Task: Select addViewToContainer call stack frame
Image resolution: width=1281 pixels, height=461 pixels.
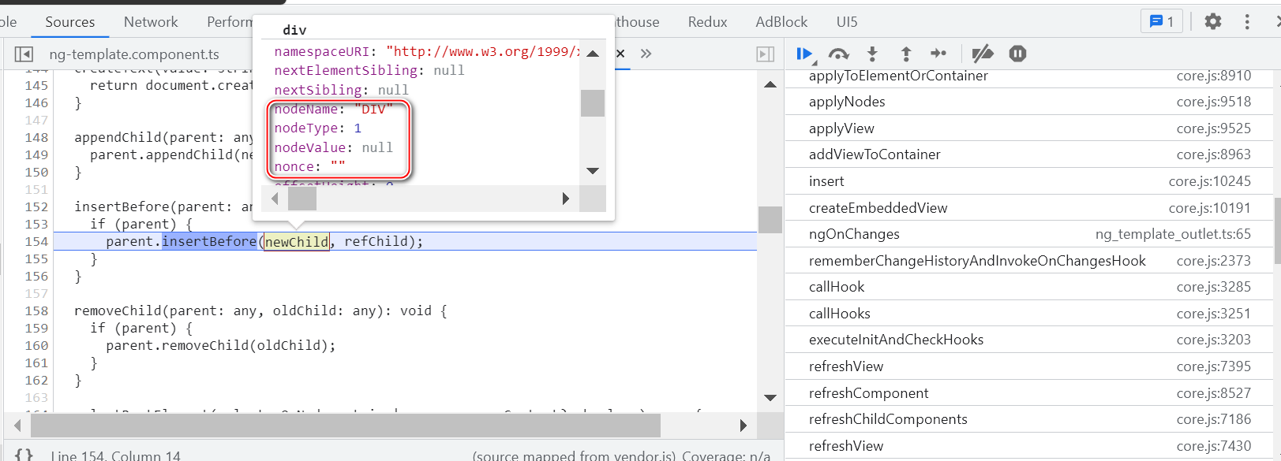Action: pos(1030,154)
